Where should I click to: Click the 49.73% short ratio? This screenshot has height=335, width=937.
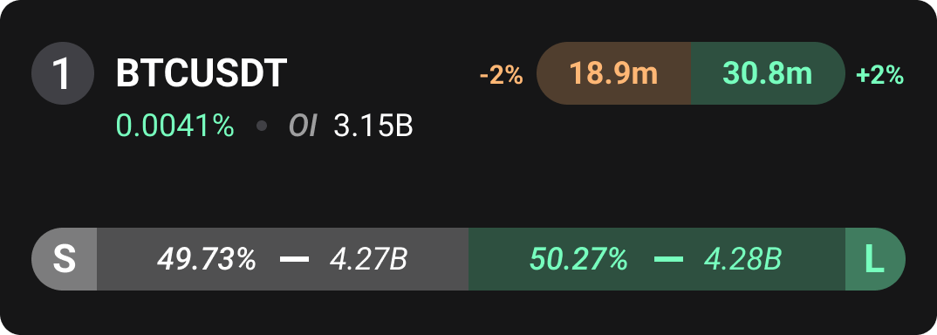click(207, 259)
